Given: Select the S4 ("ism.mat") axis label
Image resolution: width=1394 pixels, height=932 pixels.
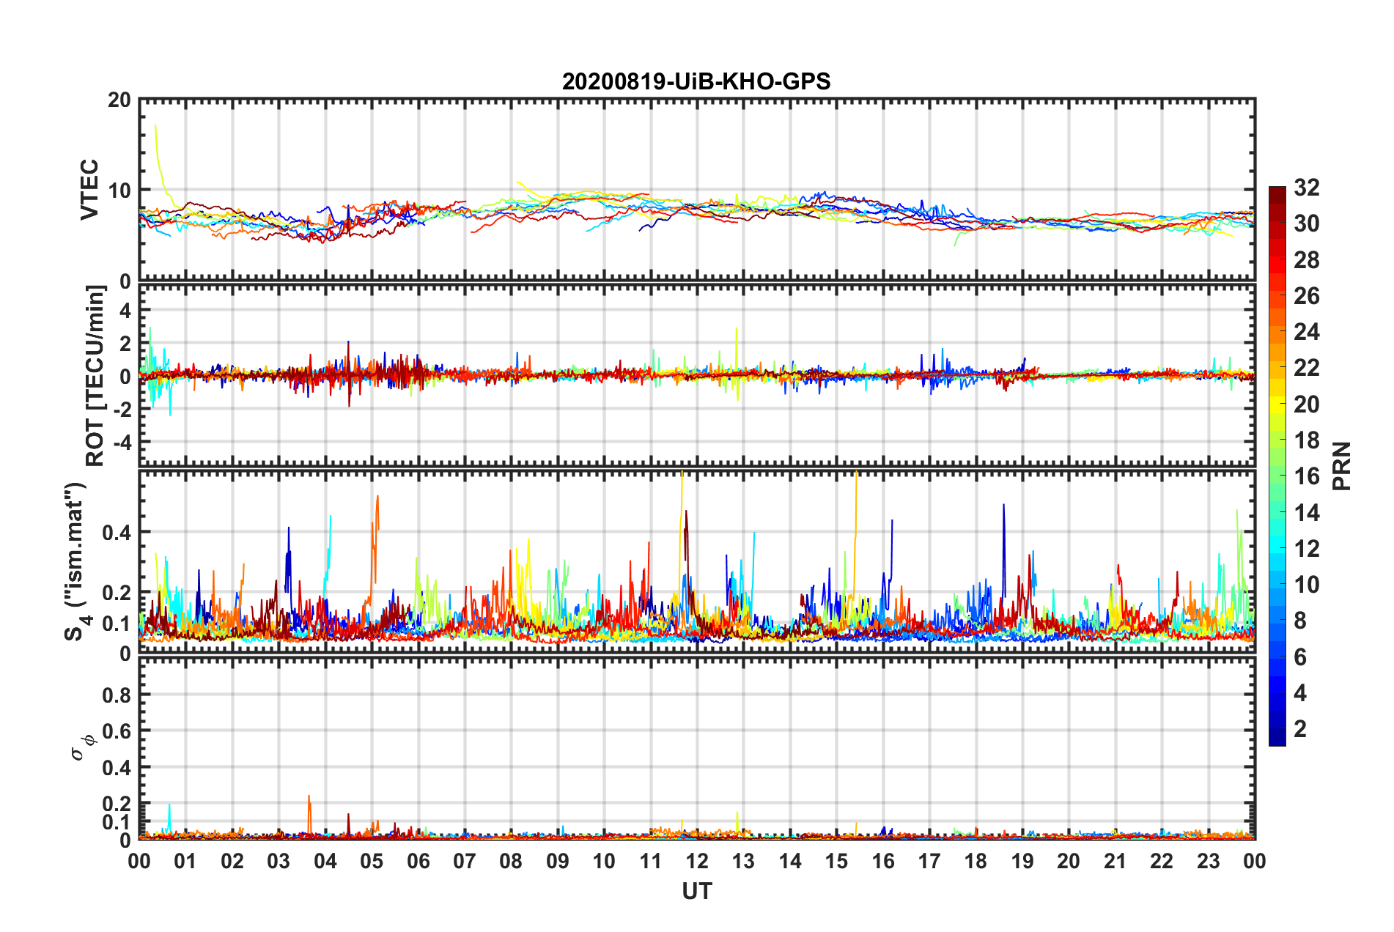Looking at the screenshot, I should [x=75, y=561].
